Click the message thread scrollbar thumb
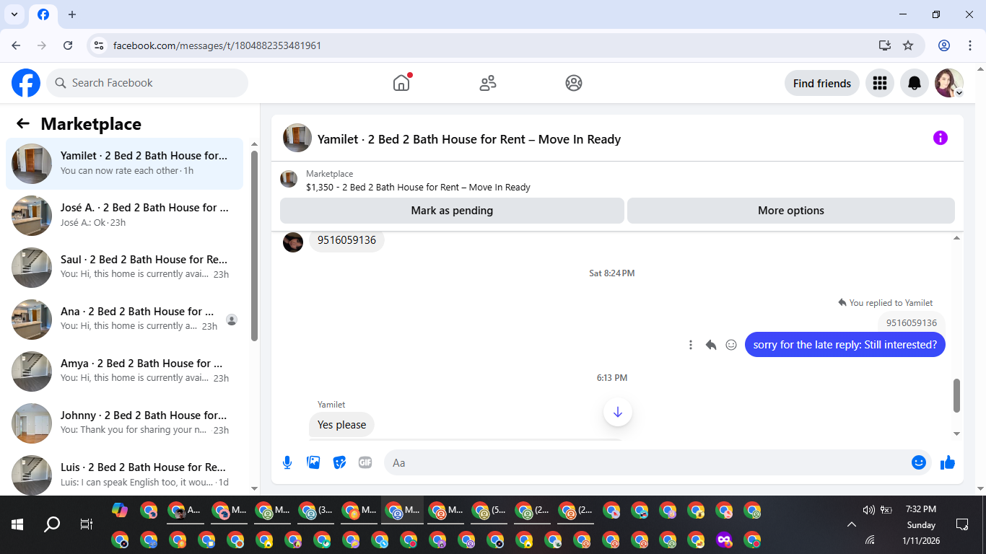This screenshot has height=554, width=986. 957,395
